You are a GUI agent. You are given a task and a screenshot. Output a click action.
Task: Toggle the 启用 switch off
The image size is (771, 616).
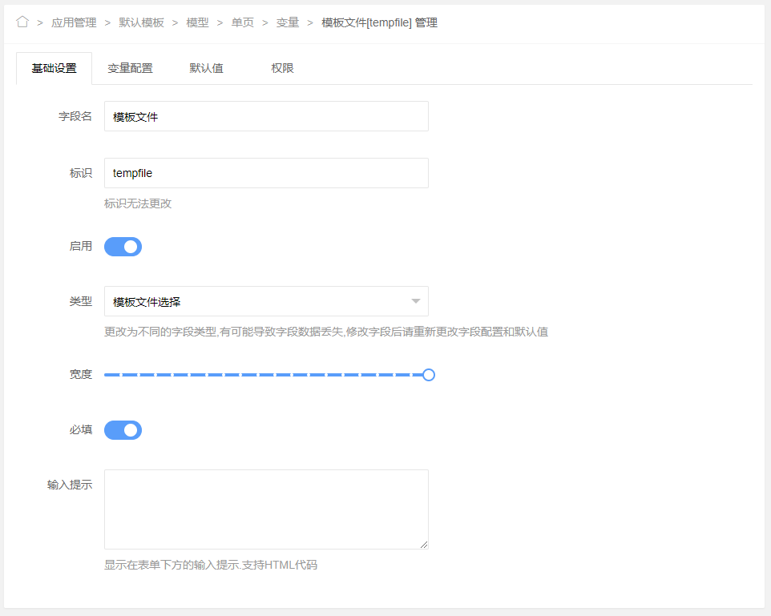point(123,247)
